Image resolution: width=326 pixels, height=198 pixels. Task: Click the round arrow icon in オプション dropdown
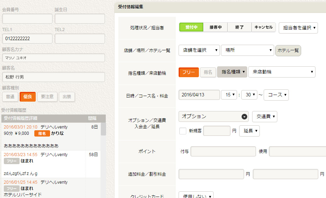244,117
